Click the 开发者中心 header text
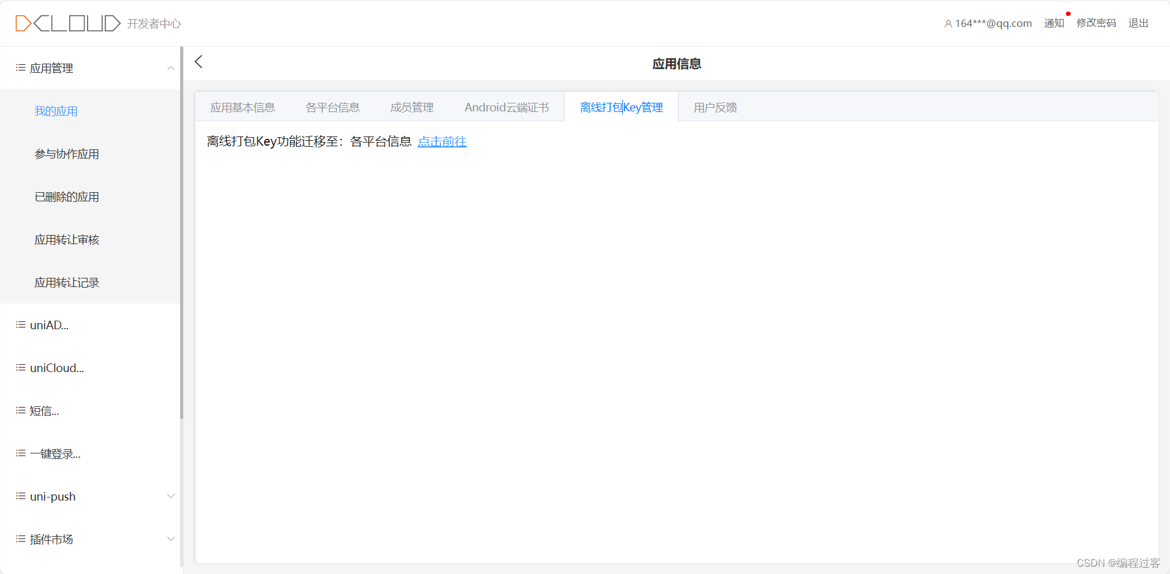Viewport: 1170px width, 574px height. 154,23
